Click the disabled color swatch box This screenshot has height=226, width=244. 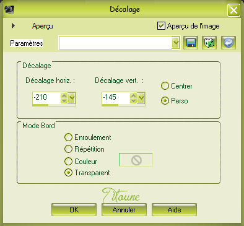click(x=136, y=160)
